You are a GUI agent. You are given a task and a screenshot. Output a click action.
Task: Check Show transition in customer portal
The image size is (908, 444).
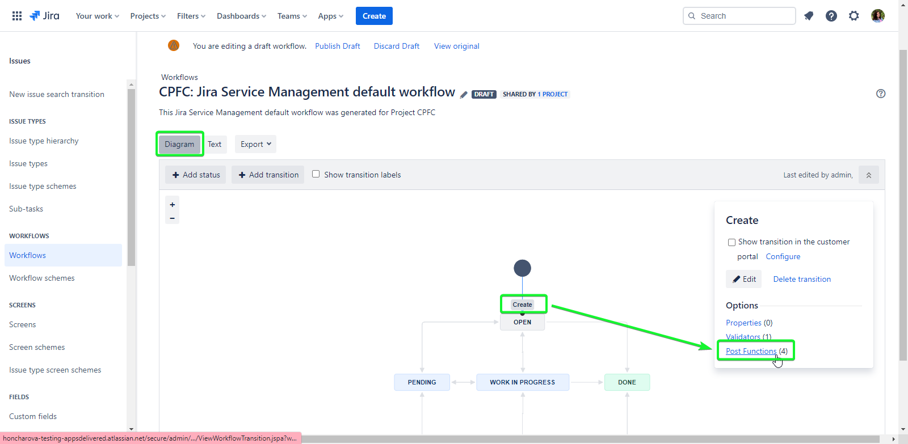[732, 242]
